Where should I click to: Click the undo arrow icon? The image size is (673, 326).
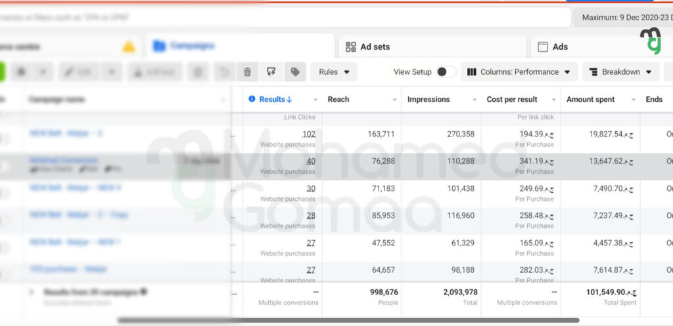coord(223,72)
